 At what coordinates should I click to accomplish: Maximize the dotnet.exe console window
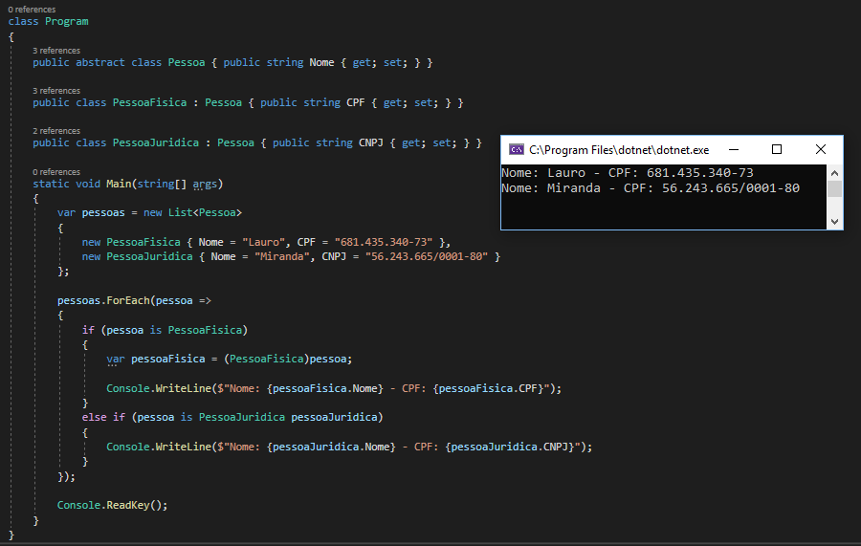(x=777, y=149)
